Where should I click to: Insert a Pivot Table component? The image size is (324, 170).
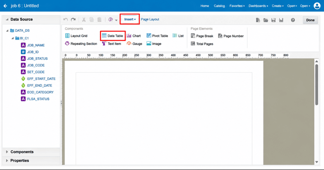coord(157,36)
